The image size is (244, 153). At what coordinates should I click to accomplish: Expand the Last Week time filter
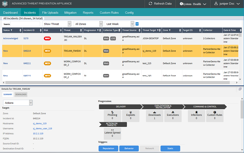(119, 24)
